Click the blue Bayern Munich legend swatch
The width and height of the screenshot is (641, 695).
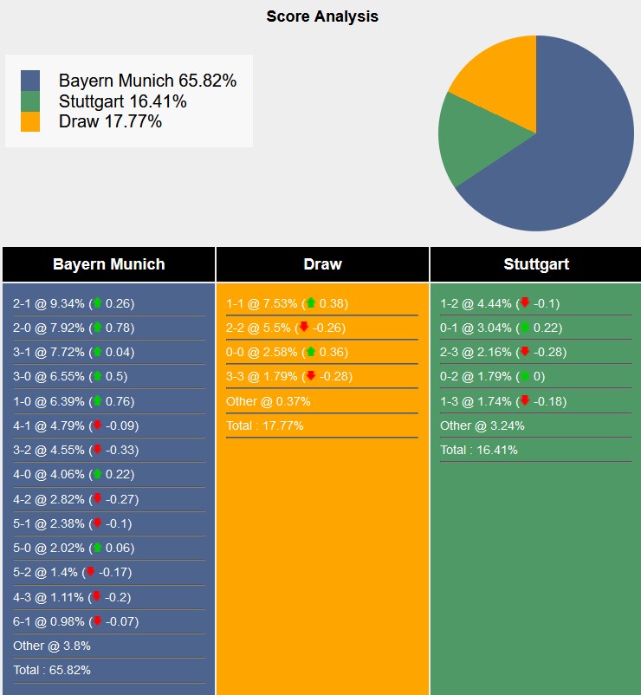pos(30,81)
